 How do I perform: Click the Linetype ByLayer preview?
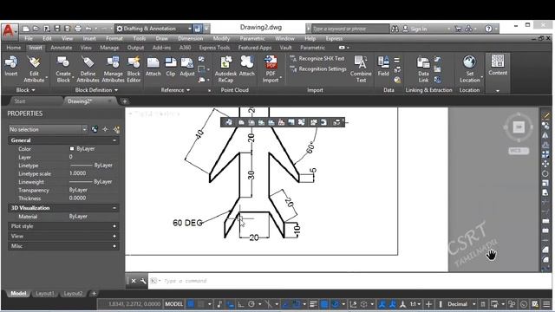81,166
